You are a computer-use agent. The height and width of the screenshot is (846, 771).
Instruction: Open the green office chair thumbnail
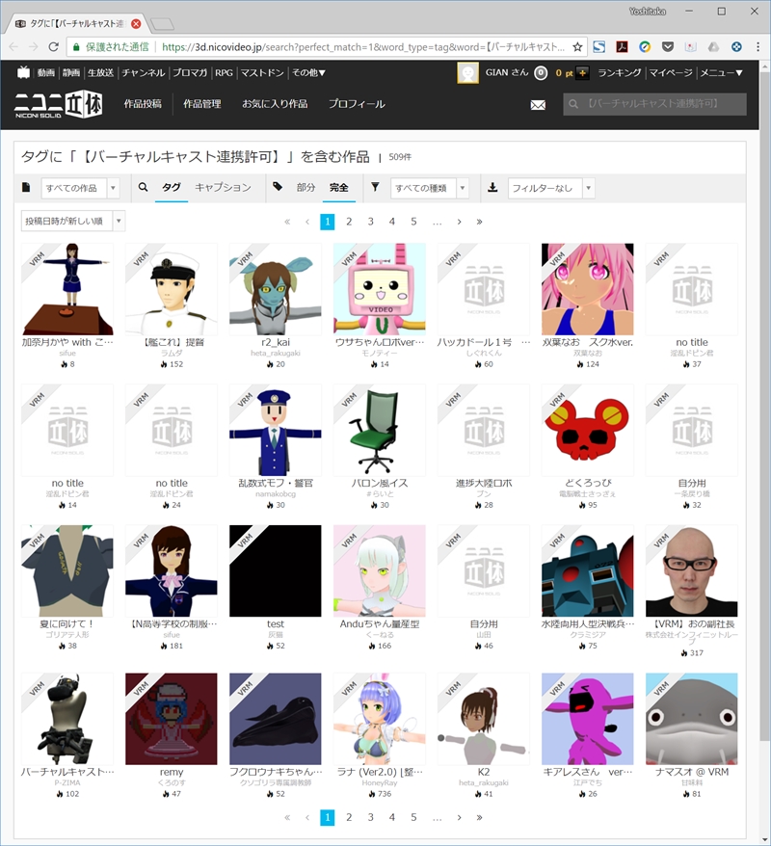tap(380, 430)
